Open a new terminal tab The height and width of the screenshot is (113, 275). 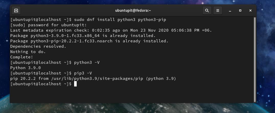(x=16, y=10)
